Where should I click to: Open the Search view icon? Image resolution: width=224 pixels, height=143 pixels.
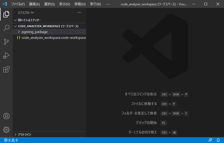(6, 28)
